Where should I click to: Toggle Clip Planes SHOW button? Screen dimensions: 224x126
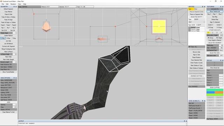(x=215, y=119)
